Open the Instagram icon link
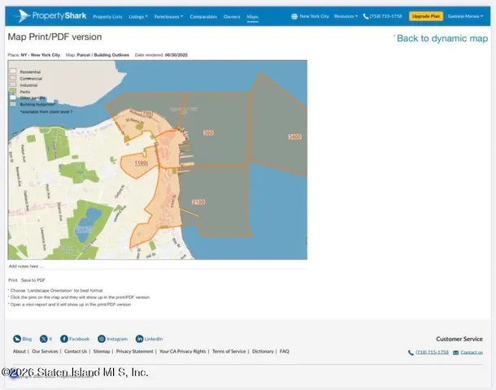The image size is (496, 390). pos(102,338)
